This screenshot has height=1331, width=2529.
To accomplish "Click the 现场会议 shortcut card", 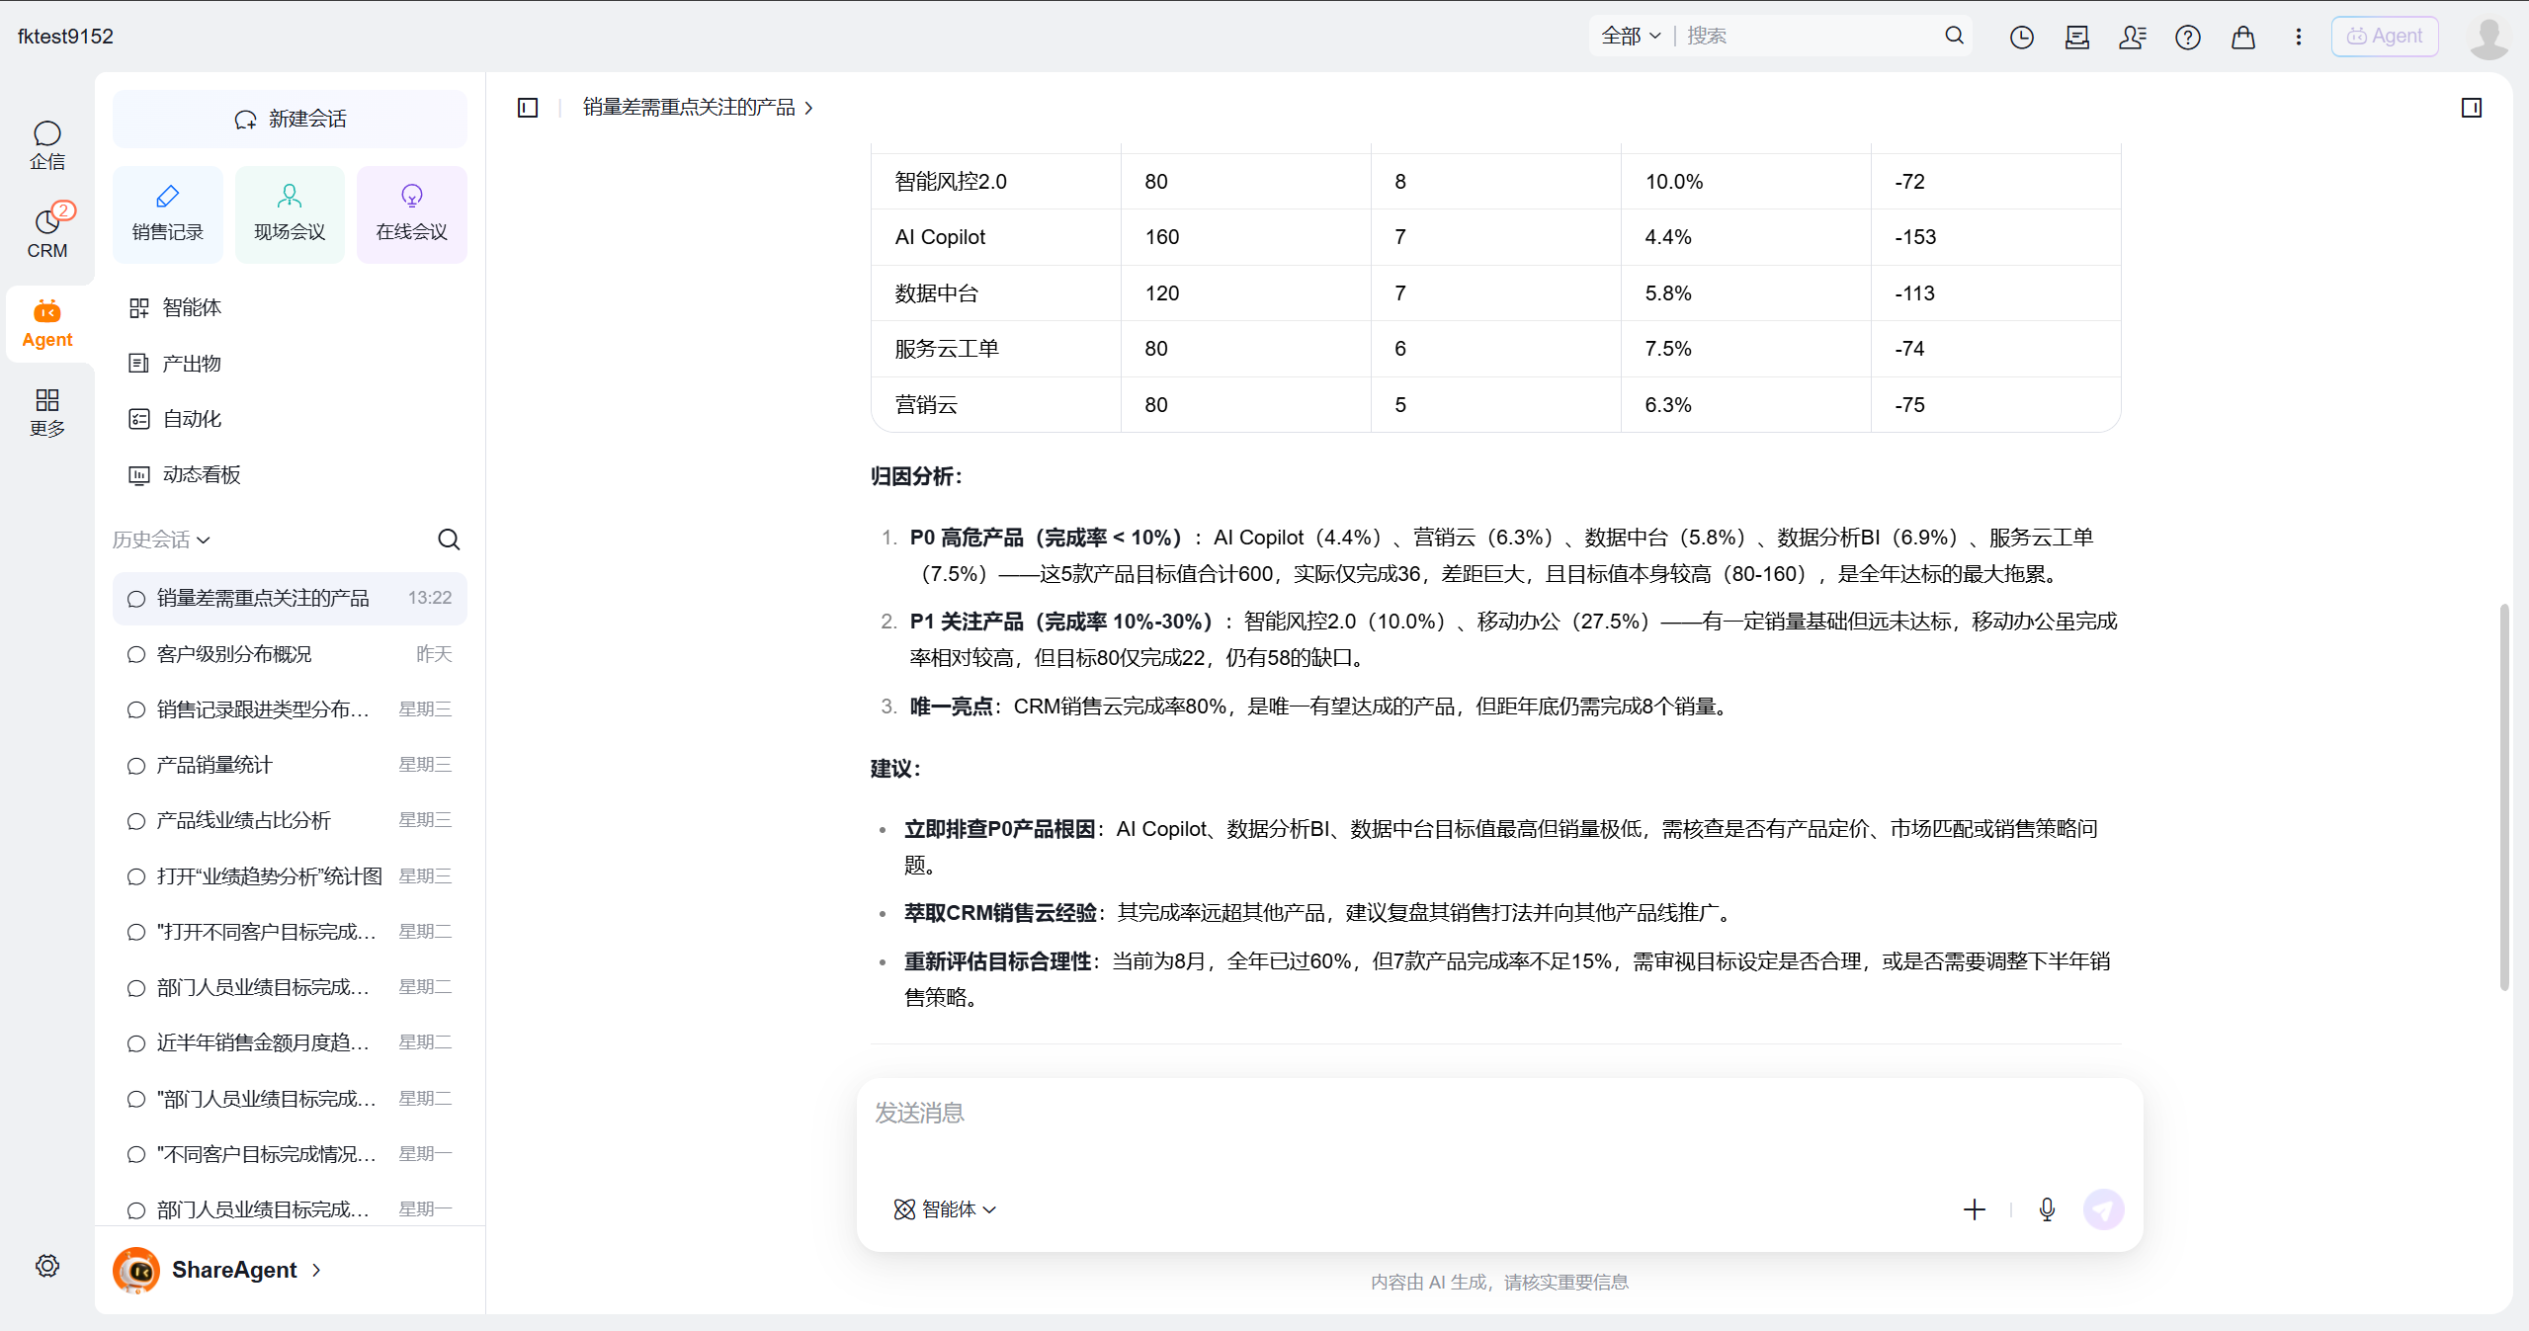I will (x=290, y=214).
